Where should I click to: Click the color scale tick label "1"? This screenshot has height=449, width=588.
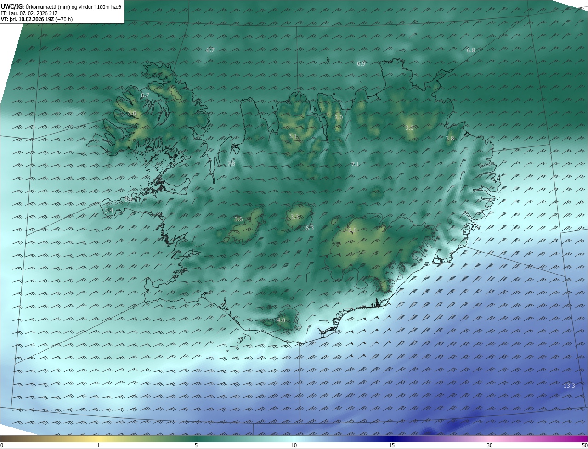point(98,445)
